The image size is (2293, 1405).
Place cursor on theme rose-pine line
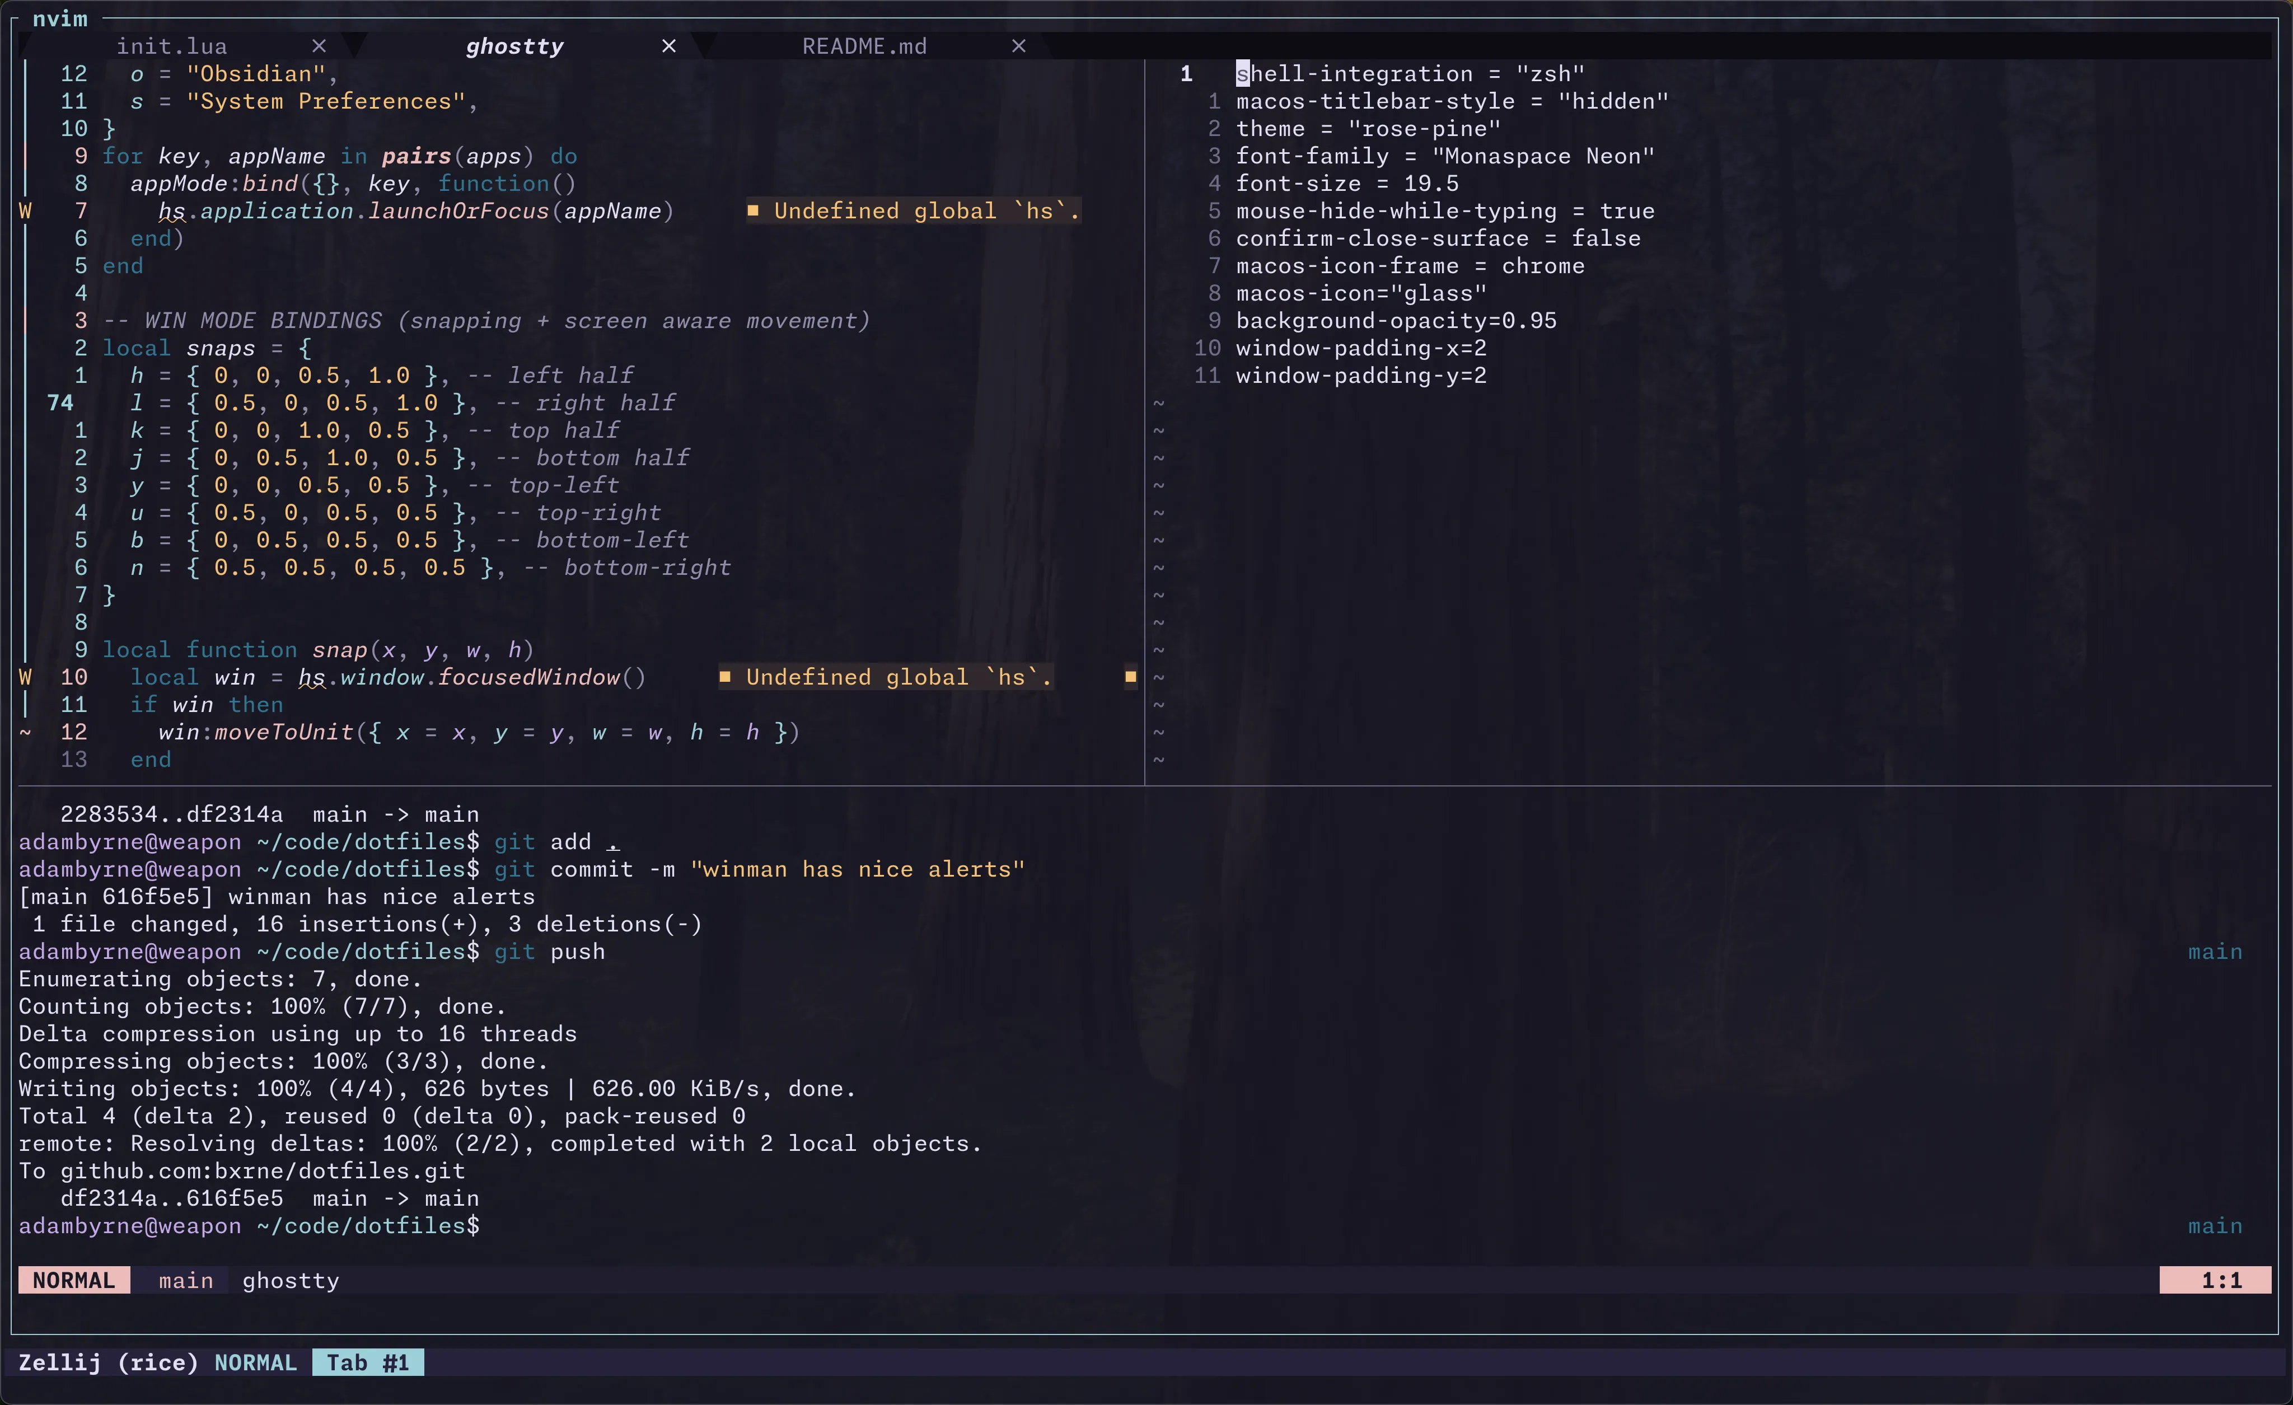(x=1367, y=128)
